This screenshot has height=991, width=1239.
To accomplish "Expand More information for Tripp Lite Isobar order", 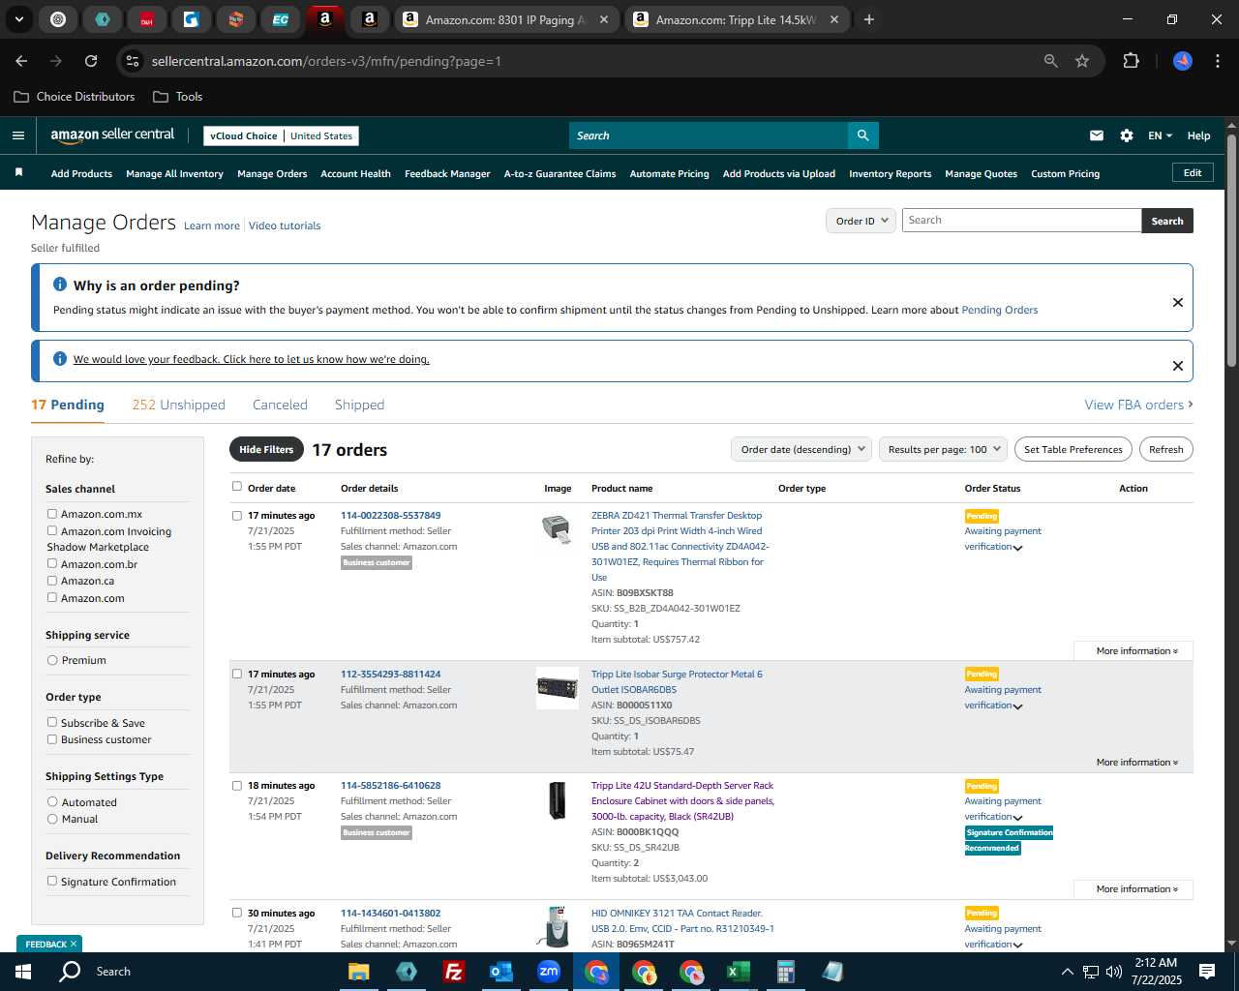I will pos(1136,763).
